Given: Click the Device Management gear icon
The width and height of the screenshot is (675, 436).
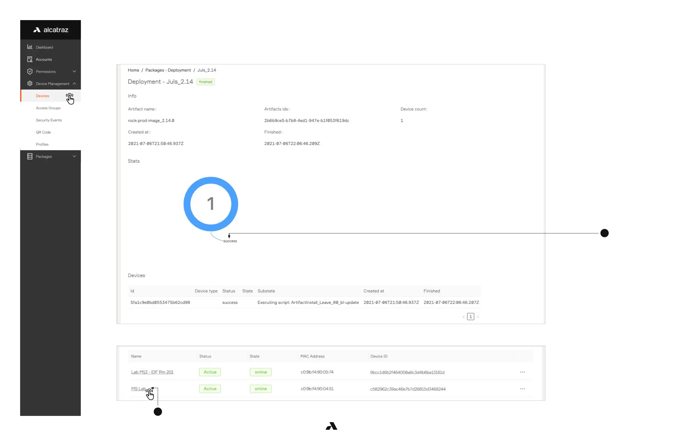Looking at the screenshot, I should (30, 83).
